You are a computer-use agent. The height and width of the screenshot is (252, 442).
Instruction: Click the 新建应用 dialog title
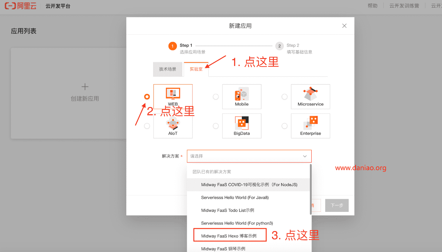coord(240,26)
